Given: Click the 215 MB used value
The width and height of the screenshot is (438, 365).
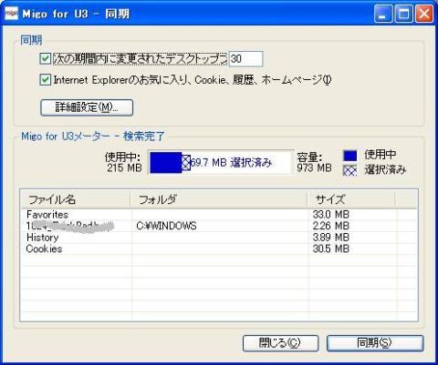Looking at the screenshot, I should (x=124, y=167).
